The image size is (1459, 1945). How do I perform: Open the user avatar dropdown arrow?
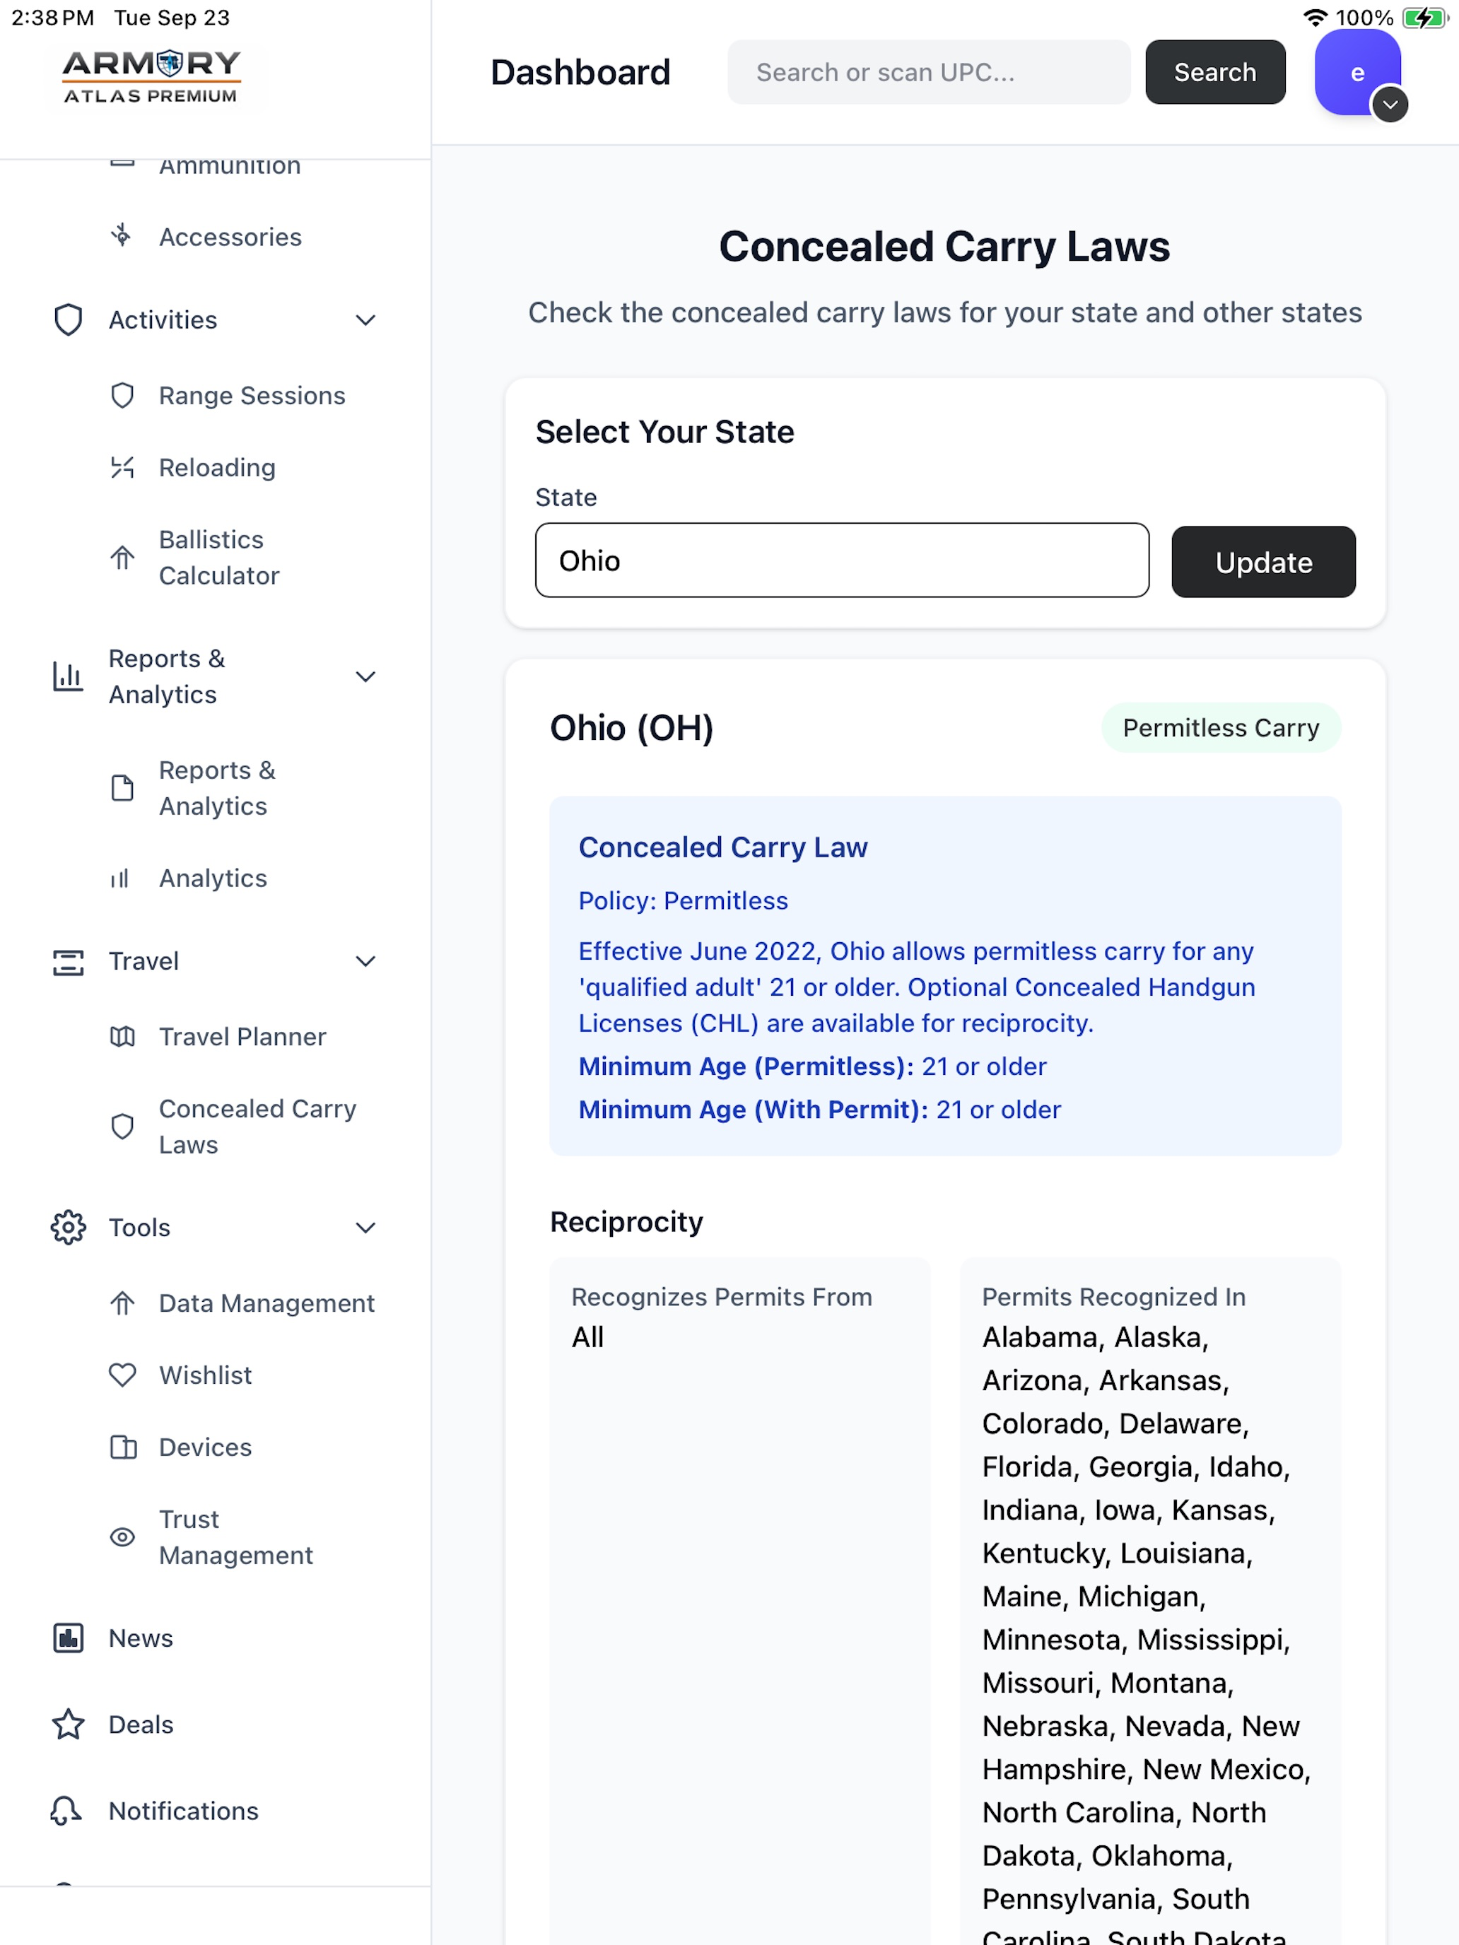click(x=1390, y=105)
